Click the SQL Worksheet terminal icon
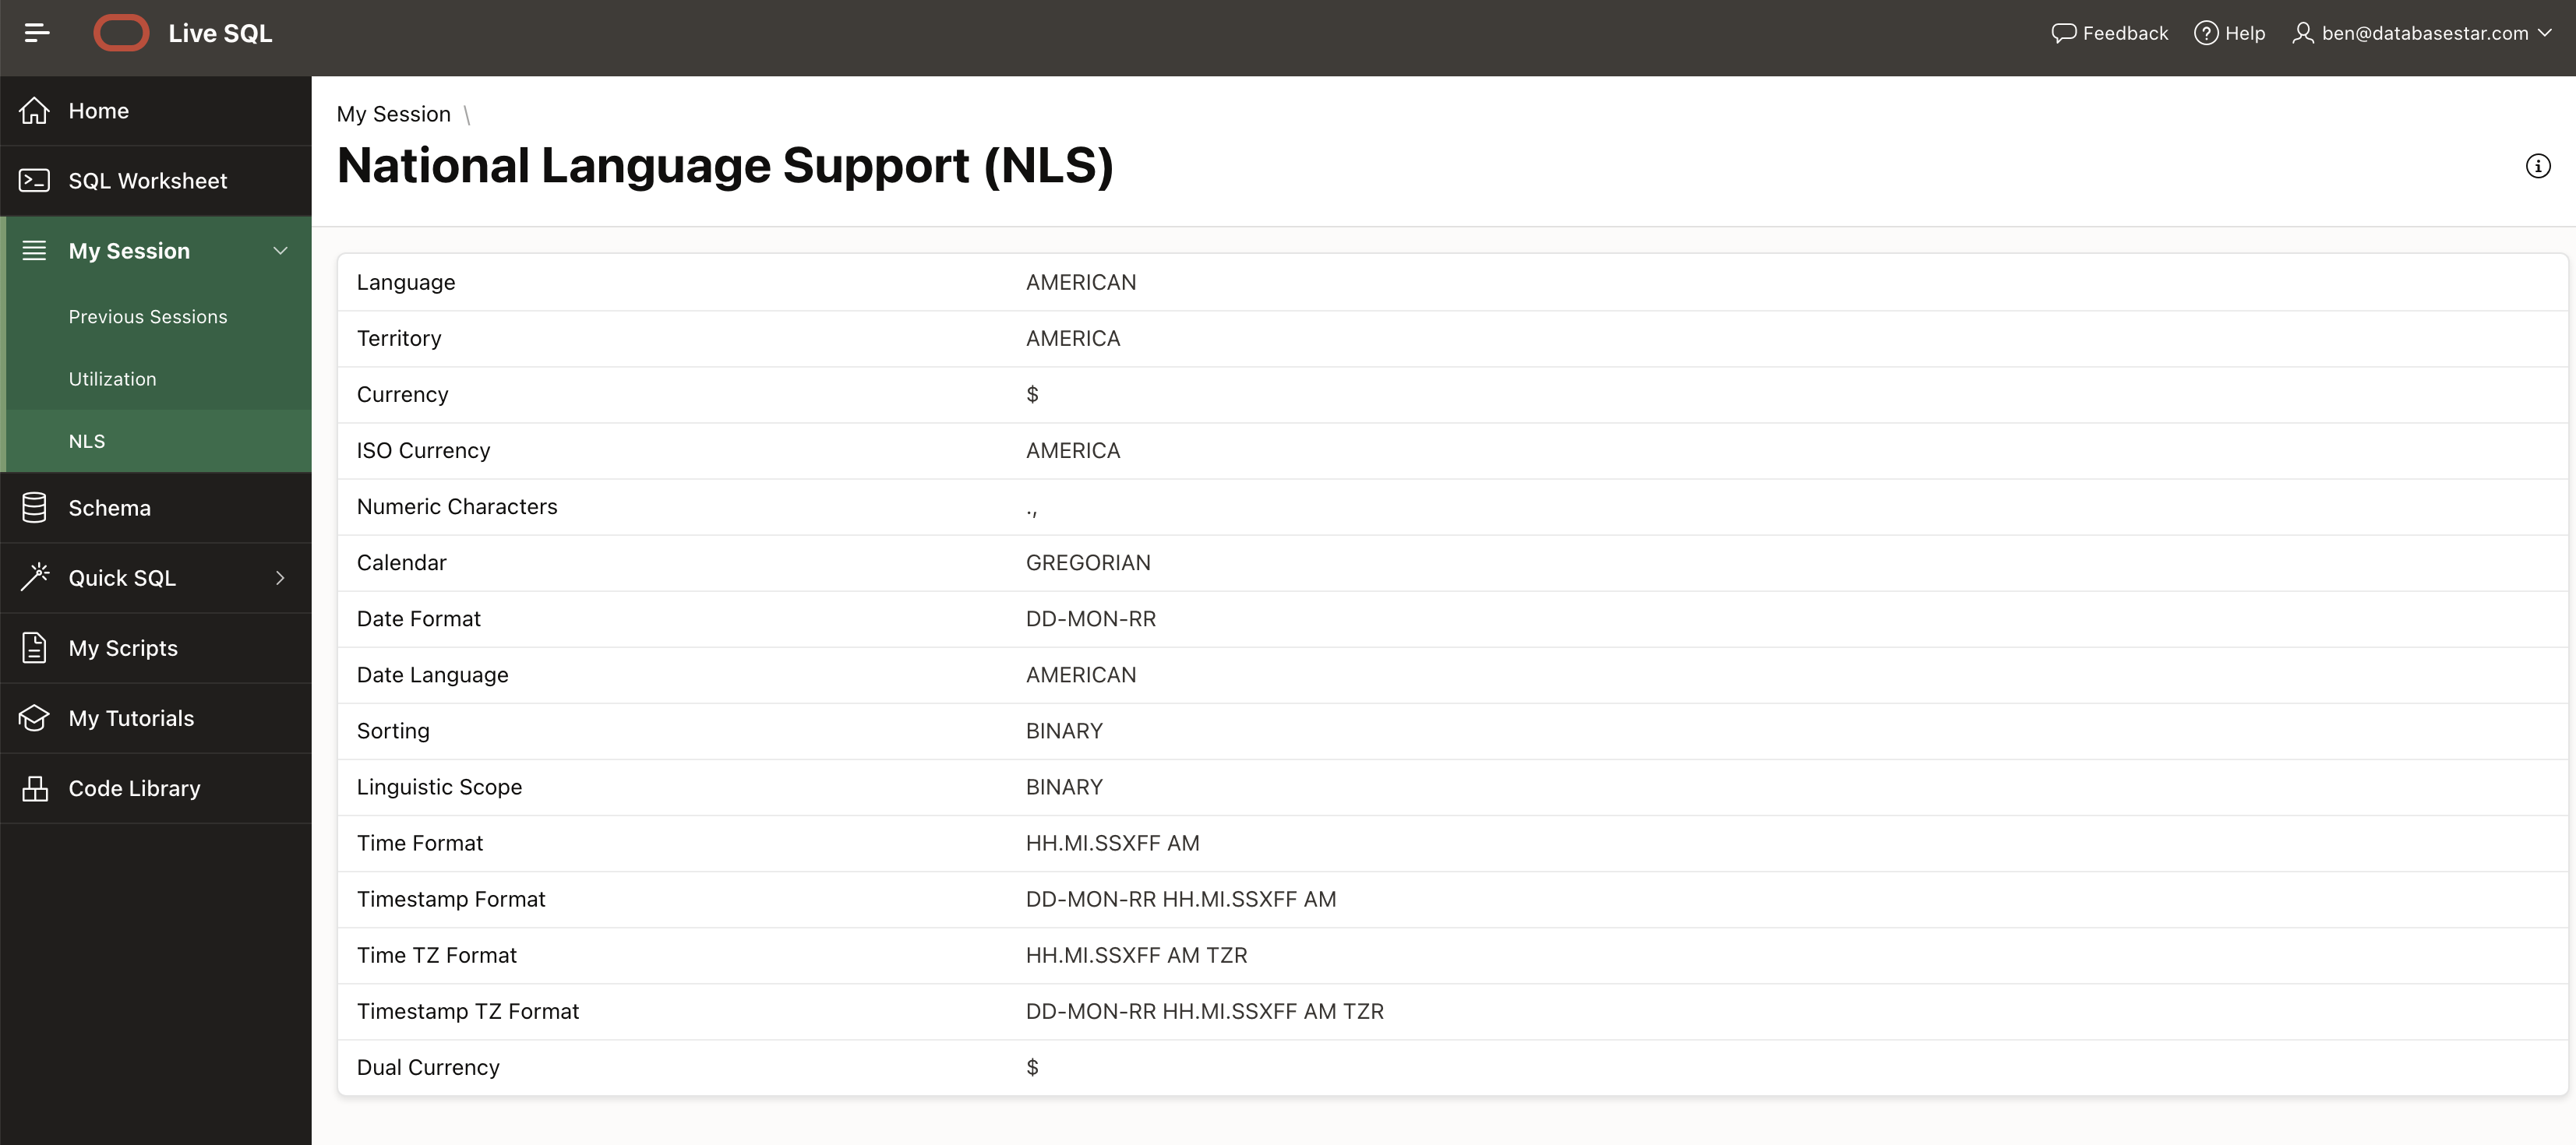The width and height of the screenshot is (2576, 1145). [34, 181]
